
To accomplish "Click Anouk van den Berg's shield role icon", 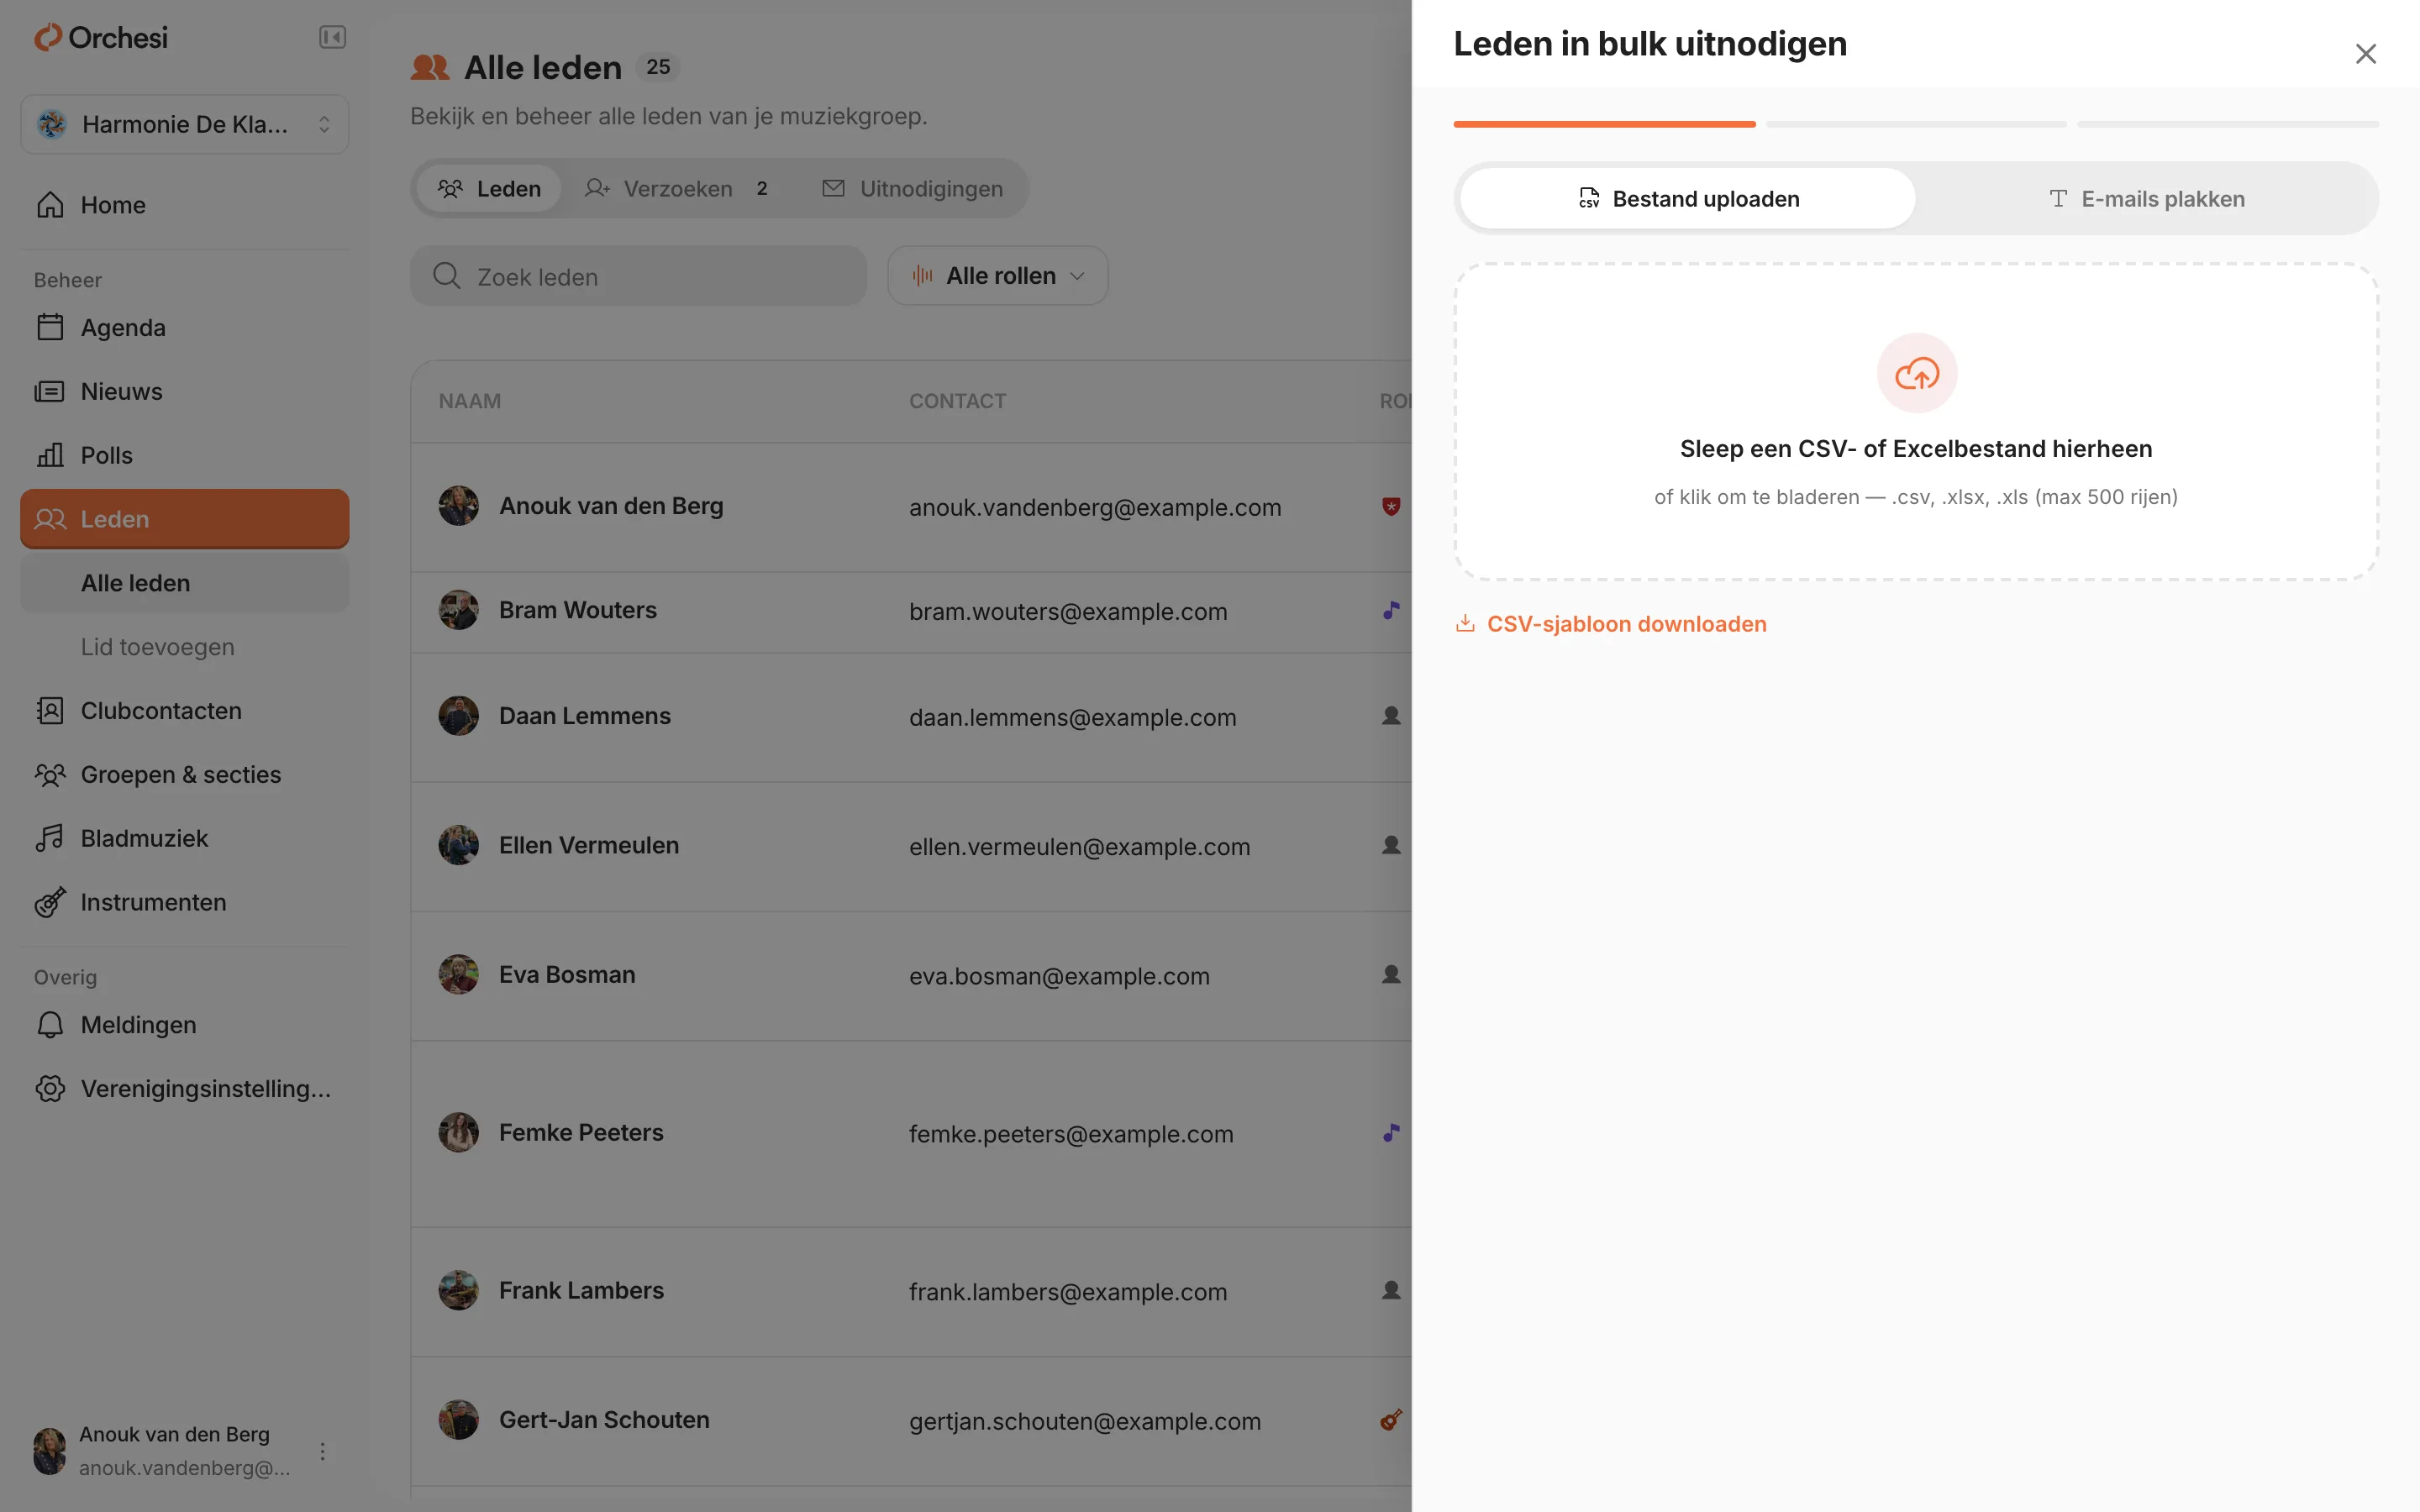I will point(1390,507).
